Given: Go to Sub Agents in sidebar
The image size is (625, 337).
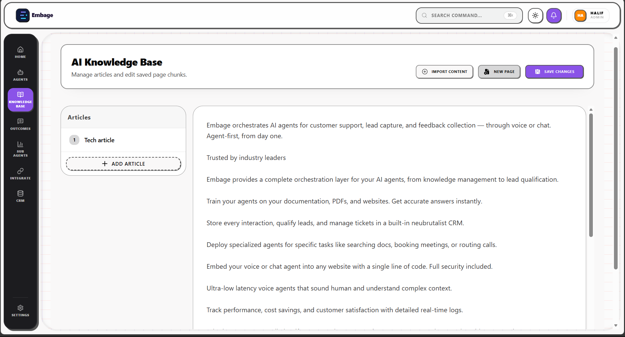Looking at the screenshot, I should (20, 149).
